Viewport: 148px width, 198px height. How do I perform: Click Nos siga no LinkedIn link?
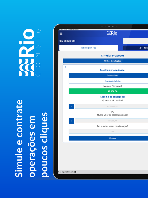point(66,172)
